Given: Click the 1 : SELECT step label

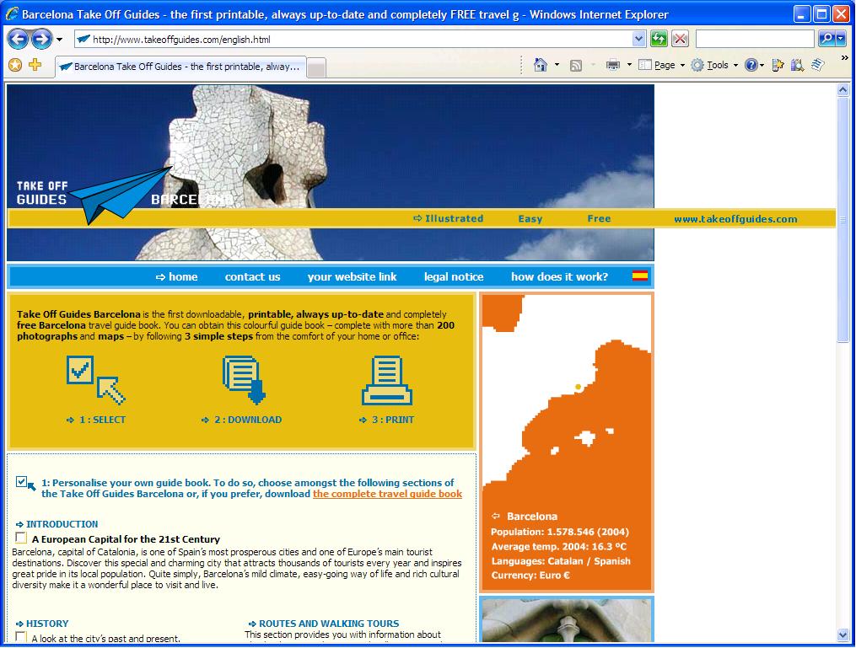Looking at the screenshot, I should [x=102, y=420].
